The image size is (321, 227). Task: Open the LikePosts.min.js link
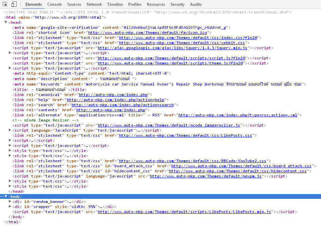184,212
